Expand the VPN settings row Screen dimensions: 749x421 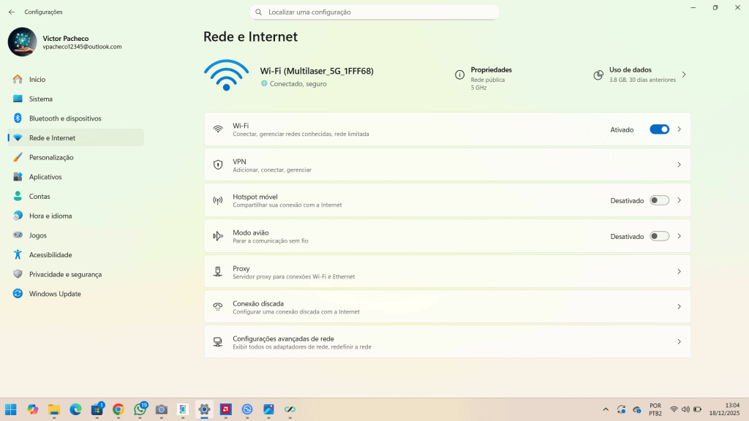[x=679, y=164]
